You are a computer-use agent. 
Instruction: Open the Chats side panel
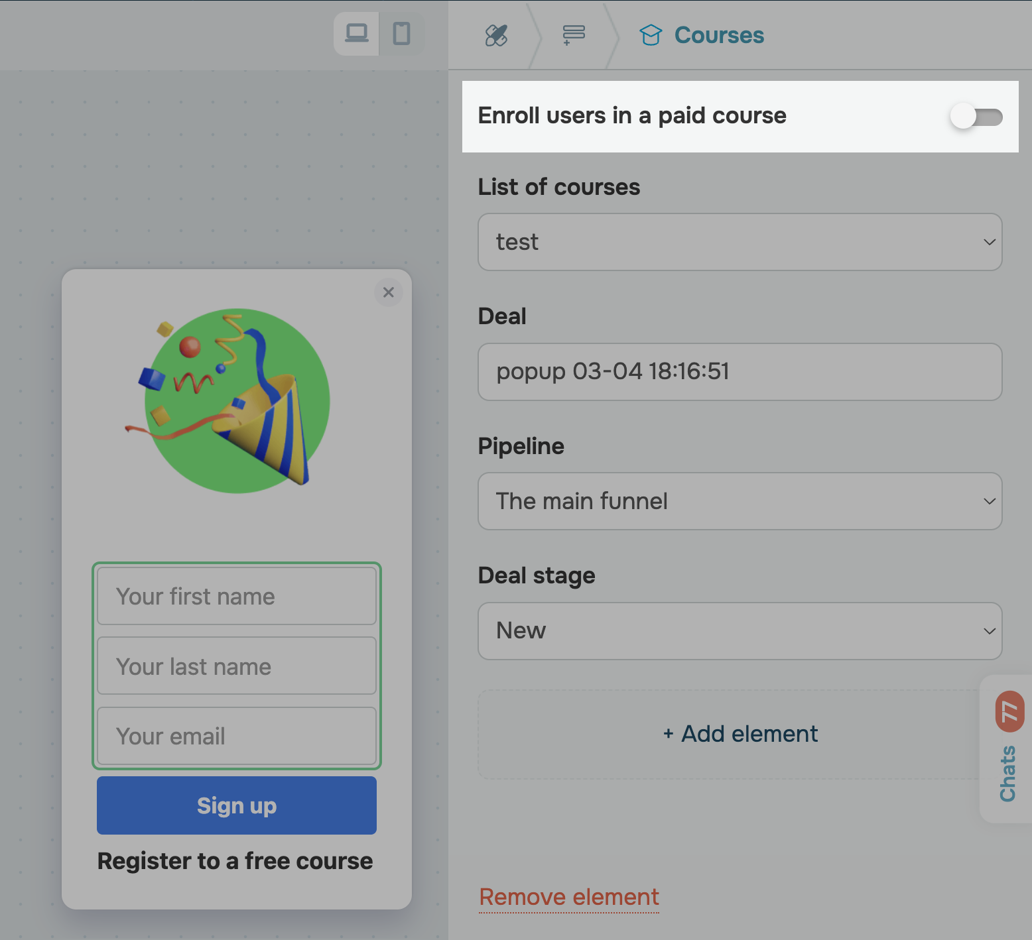click(x=1007, y=774)
